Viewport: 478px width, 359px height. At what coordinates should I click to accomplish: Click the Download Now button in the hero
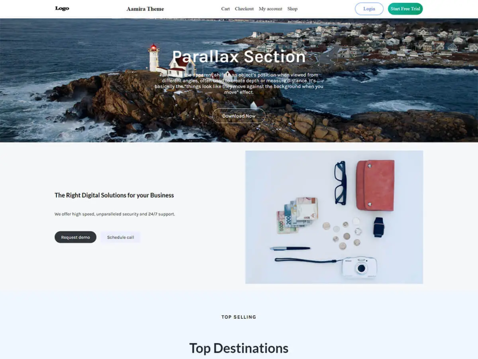click(x=239, y=116)
